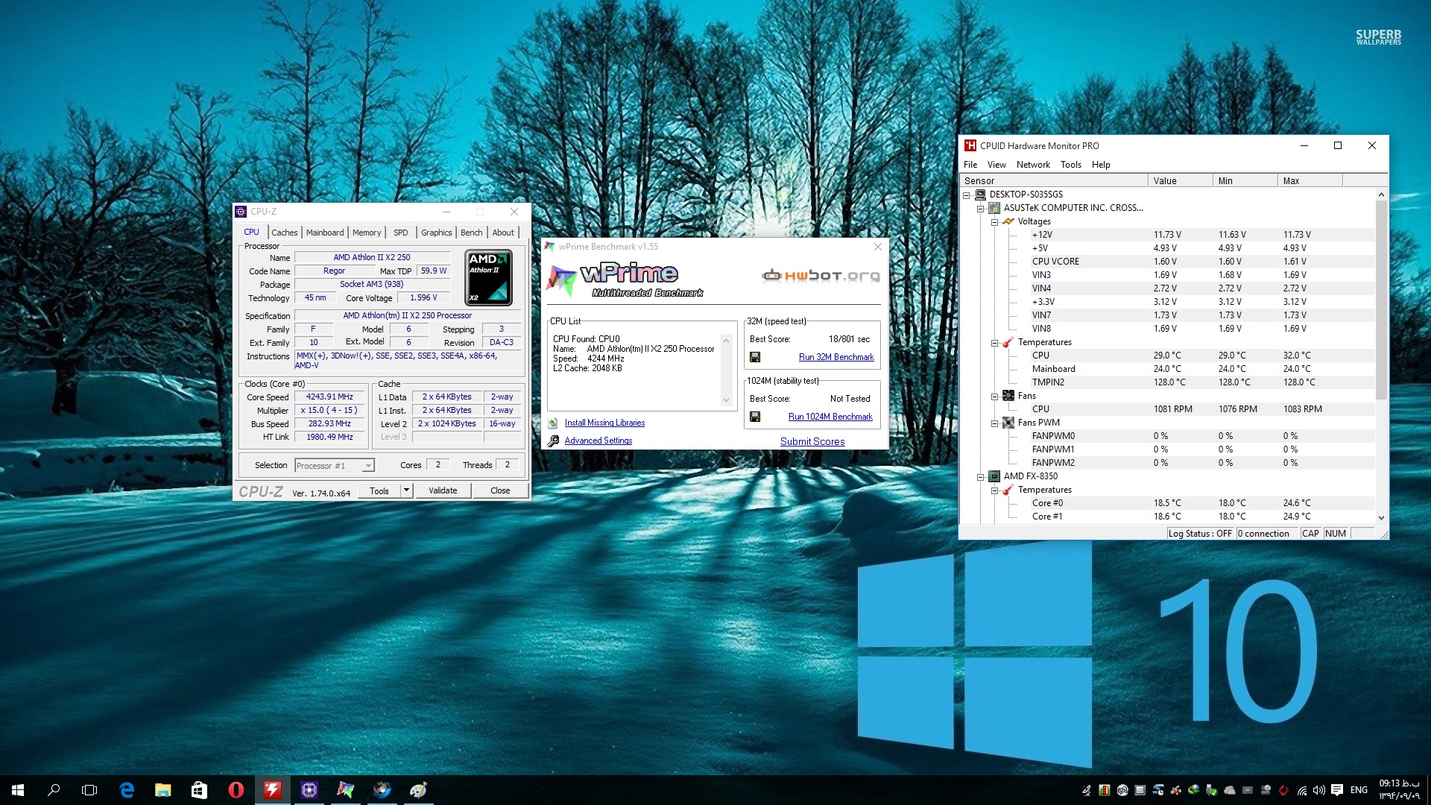This screenshot has width=1431, height=805.
Task: Collapse the Fans PWM node
Action: [x=995, y=423]
